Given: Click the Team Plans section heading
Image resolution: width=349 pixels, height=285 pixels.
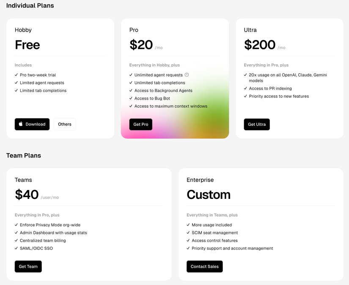Looking at the screenshot, I should click(24, 155).
